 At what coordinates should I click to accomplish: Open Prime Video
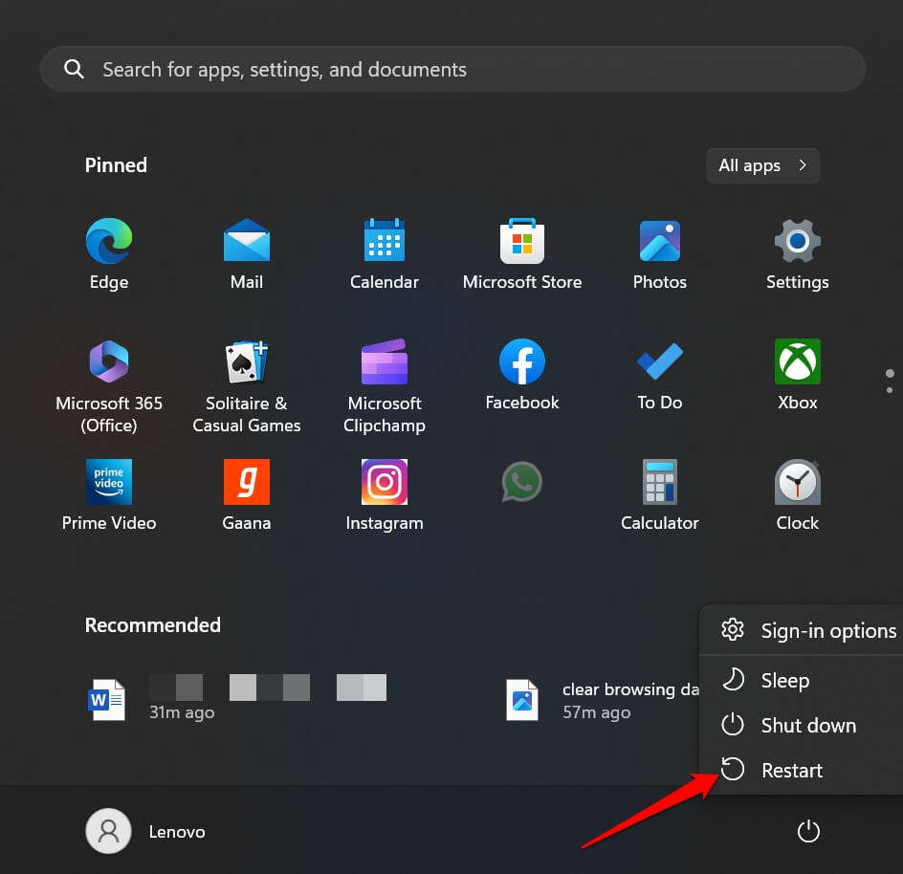(108, 482)
